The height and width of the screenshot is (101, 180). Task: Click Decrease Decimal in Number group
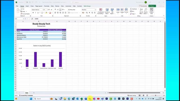tap(94, 13)
